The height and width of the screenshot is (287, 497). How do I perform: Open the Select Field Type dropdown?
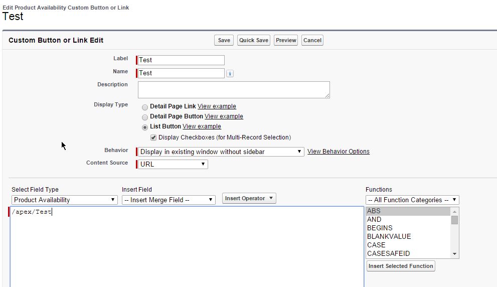click(64, 200)
